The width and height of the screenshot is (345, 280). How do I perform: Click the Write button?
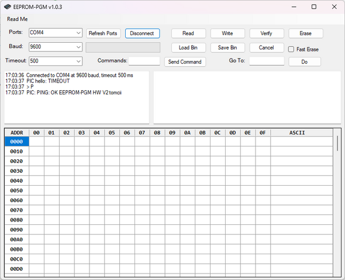pos(227,33)
